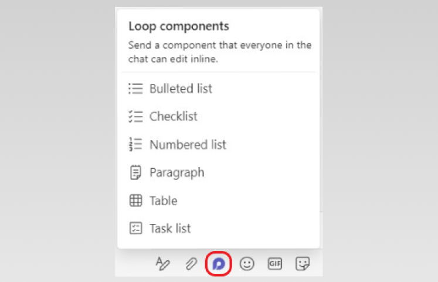Click the Checklist icon
The height and width of the screenshot is (282, 438).
click(x=135, y=117)
